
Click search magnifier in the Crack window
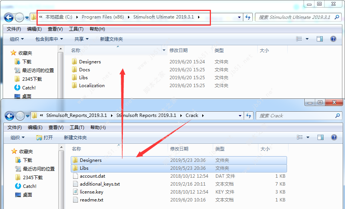pos(337,115)
